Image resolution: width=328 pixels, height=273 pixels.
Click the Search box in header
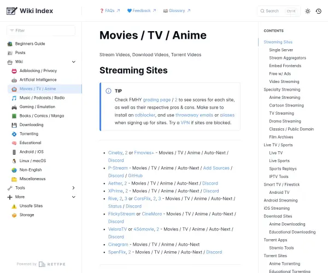pyautogui.click(x=279, y=11)
